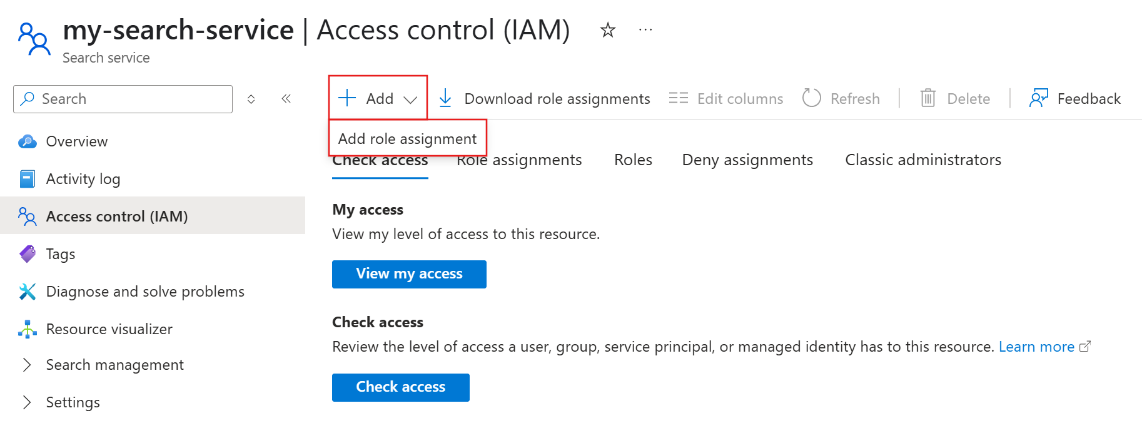Choose Add role assignment menu entry
The image size is (1142, 428).
[407, 138]
